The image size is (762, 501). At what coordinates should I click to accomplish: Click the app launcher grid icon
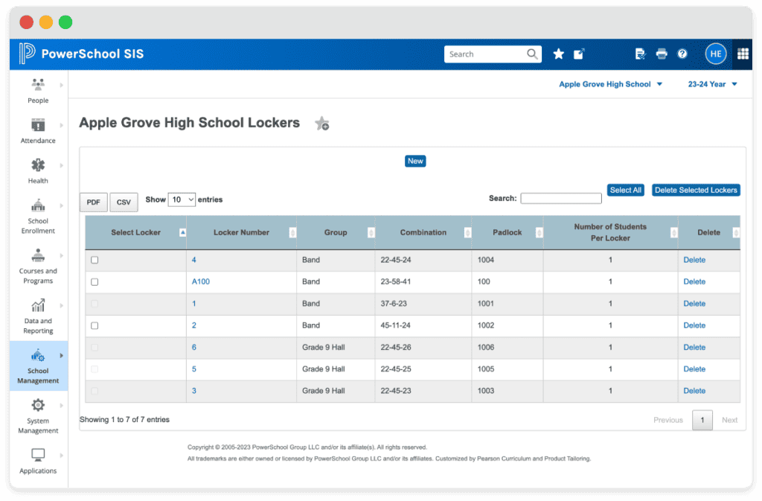742,54
